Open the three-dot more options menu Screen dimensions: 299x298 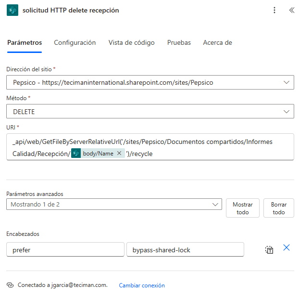point(274,10)
